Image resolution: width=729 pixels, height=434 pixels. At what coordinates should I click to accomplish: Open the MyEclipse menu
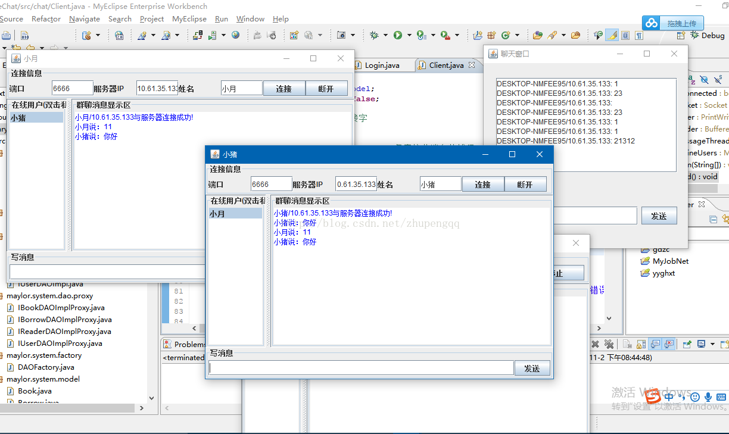coord(189,18)
